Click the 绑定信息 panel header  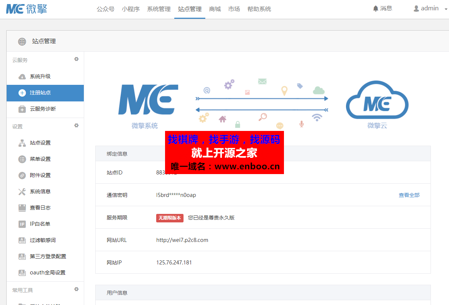[x=263, y=154]
